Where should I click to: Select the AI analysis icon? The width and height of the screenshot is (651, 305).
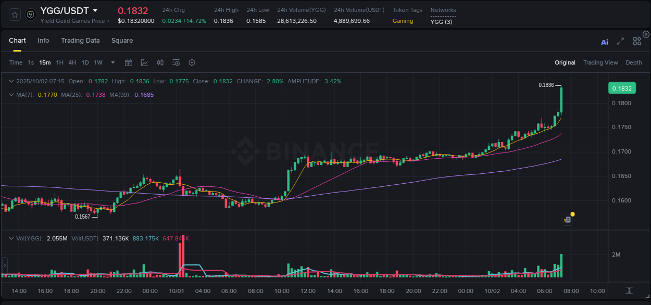[605, 42]
